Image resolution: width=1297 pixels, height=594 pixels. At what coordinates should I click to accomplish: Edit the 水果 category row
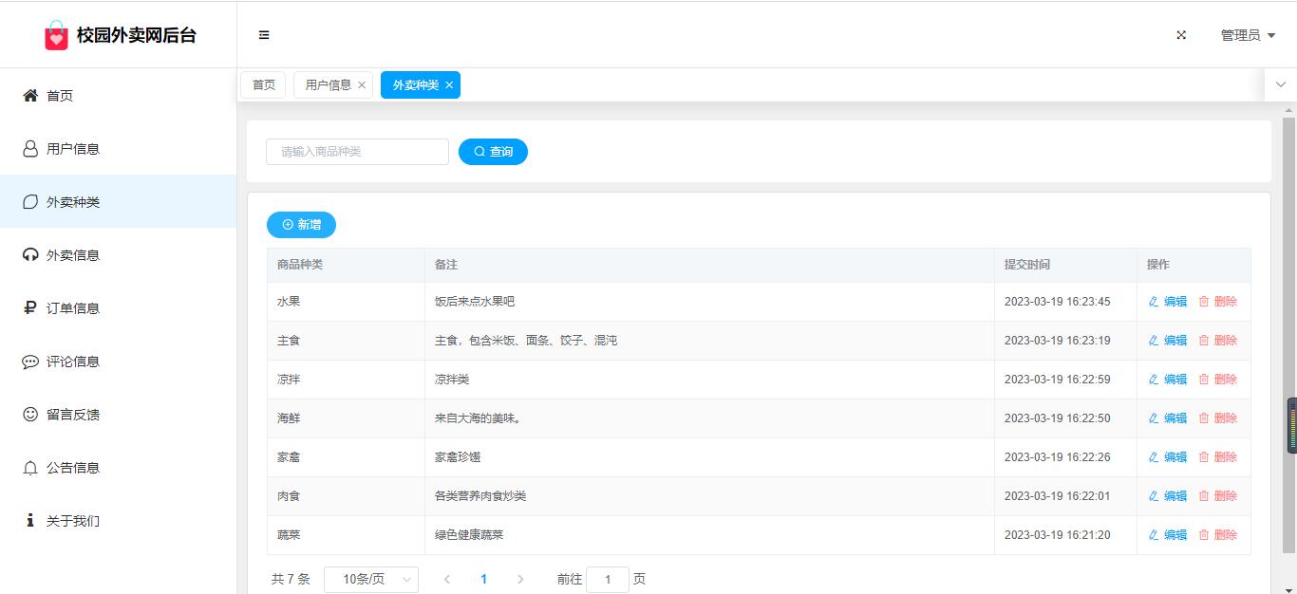pos(1168,302)
